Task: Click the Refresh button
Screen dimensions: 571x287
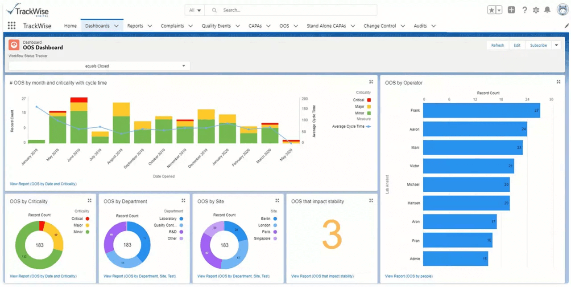Action: [497, 45]
